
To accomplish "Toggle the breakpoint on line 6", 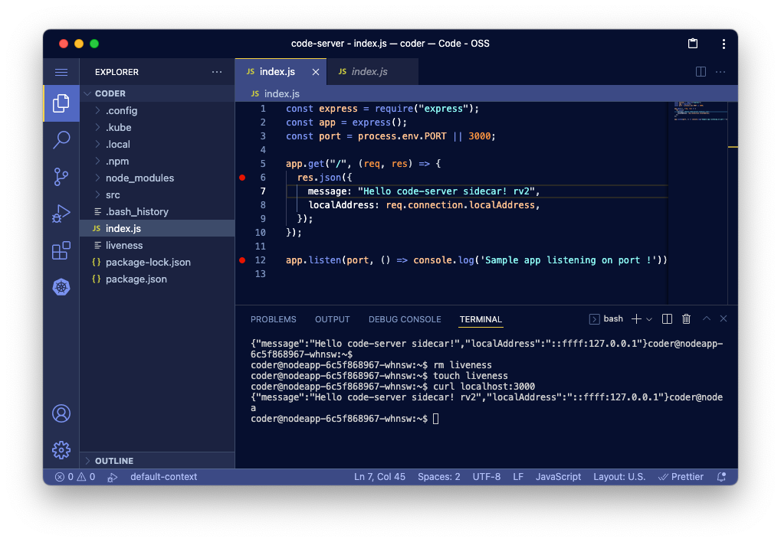I will [x=242, y=177].
